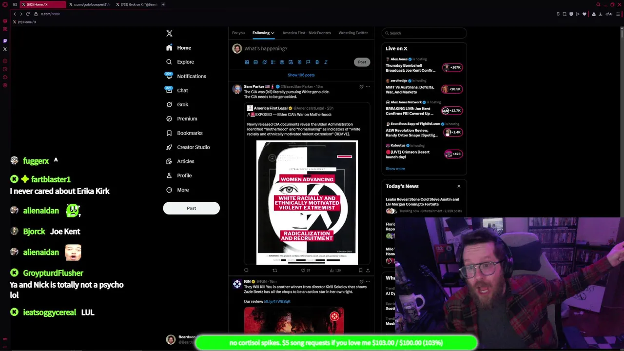Add a GIF using composer GIF icon
The width and height of the screenshot is (624, 351).
tap(255, 62)
